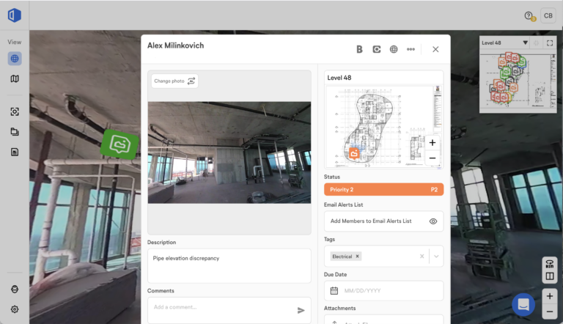Select the globe 360 view in sidebar

tap(15, 59)
